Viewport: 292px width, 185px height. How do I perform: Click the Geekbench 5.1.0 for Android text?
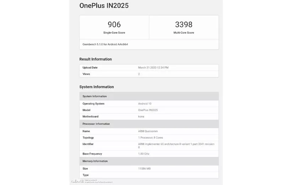click(x=105, y=44)
